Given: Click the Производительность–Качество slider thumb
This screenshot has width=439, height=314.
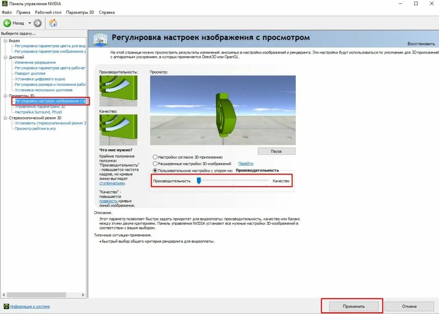Looking at the screenshot, I should [x=199, y=181].
